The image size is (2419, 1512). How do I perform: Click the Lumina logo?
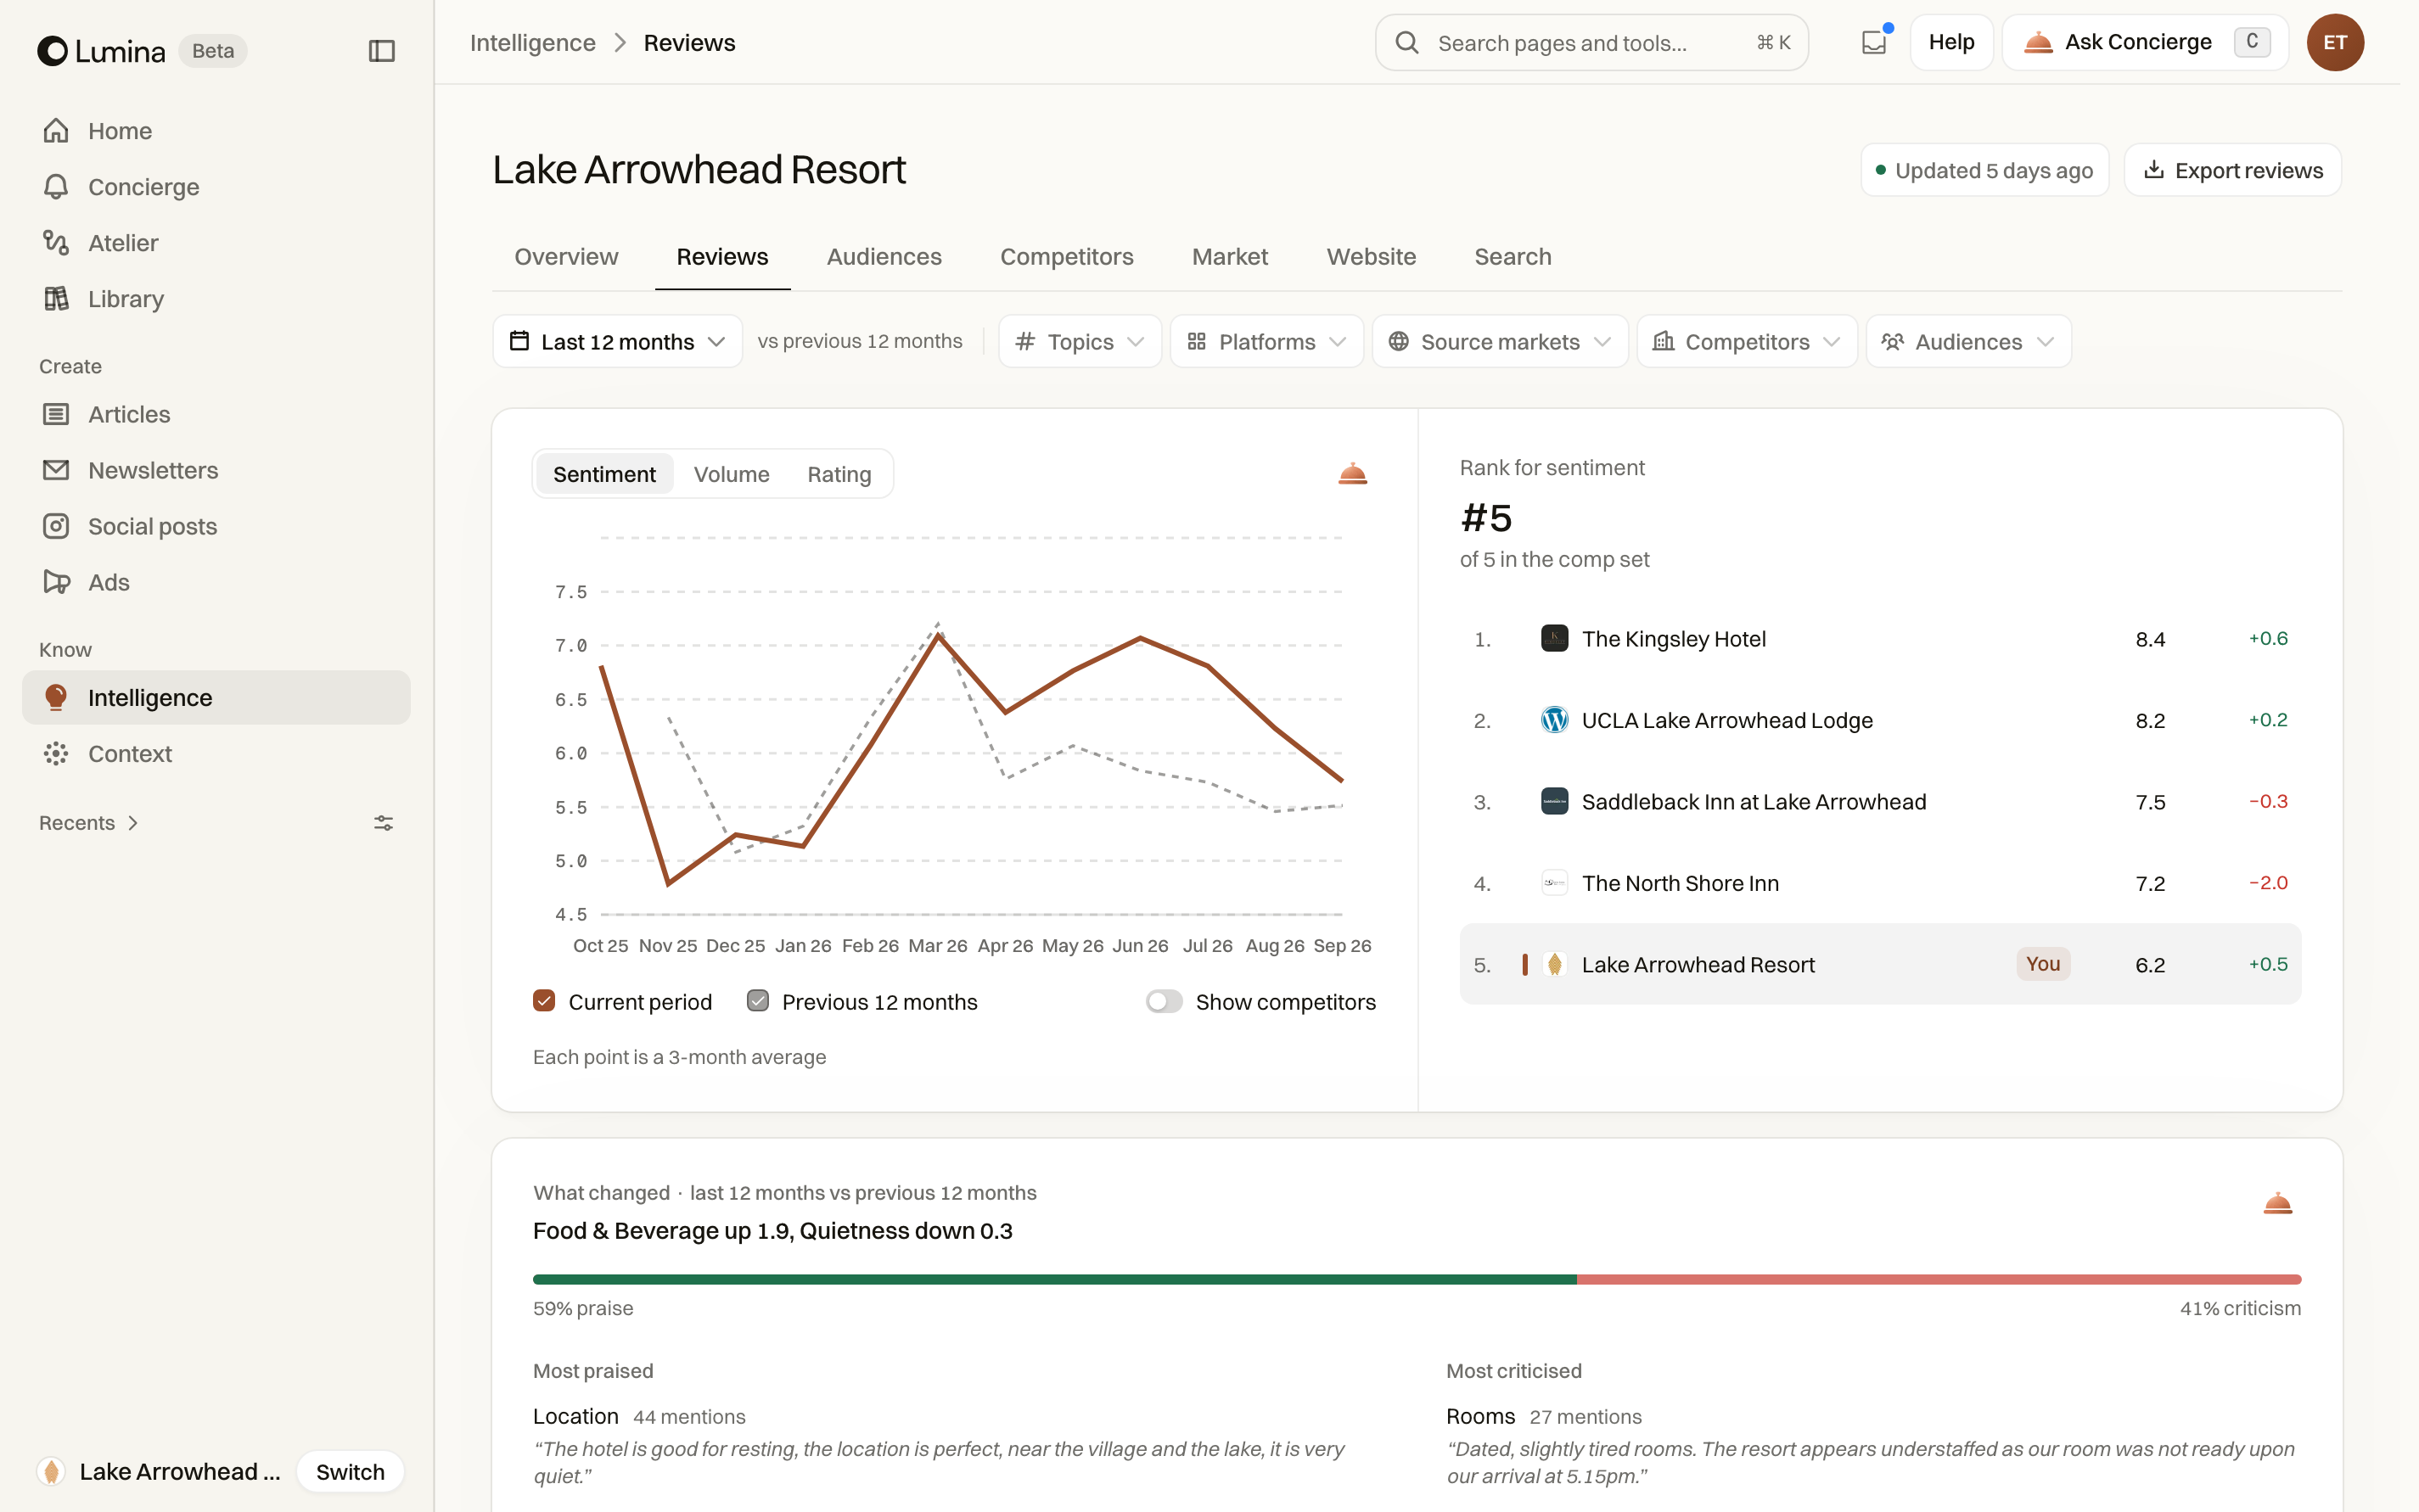tap(101, 50)
